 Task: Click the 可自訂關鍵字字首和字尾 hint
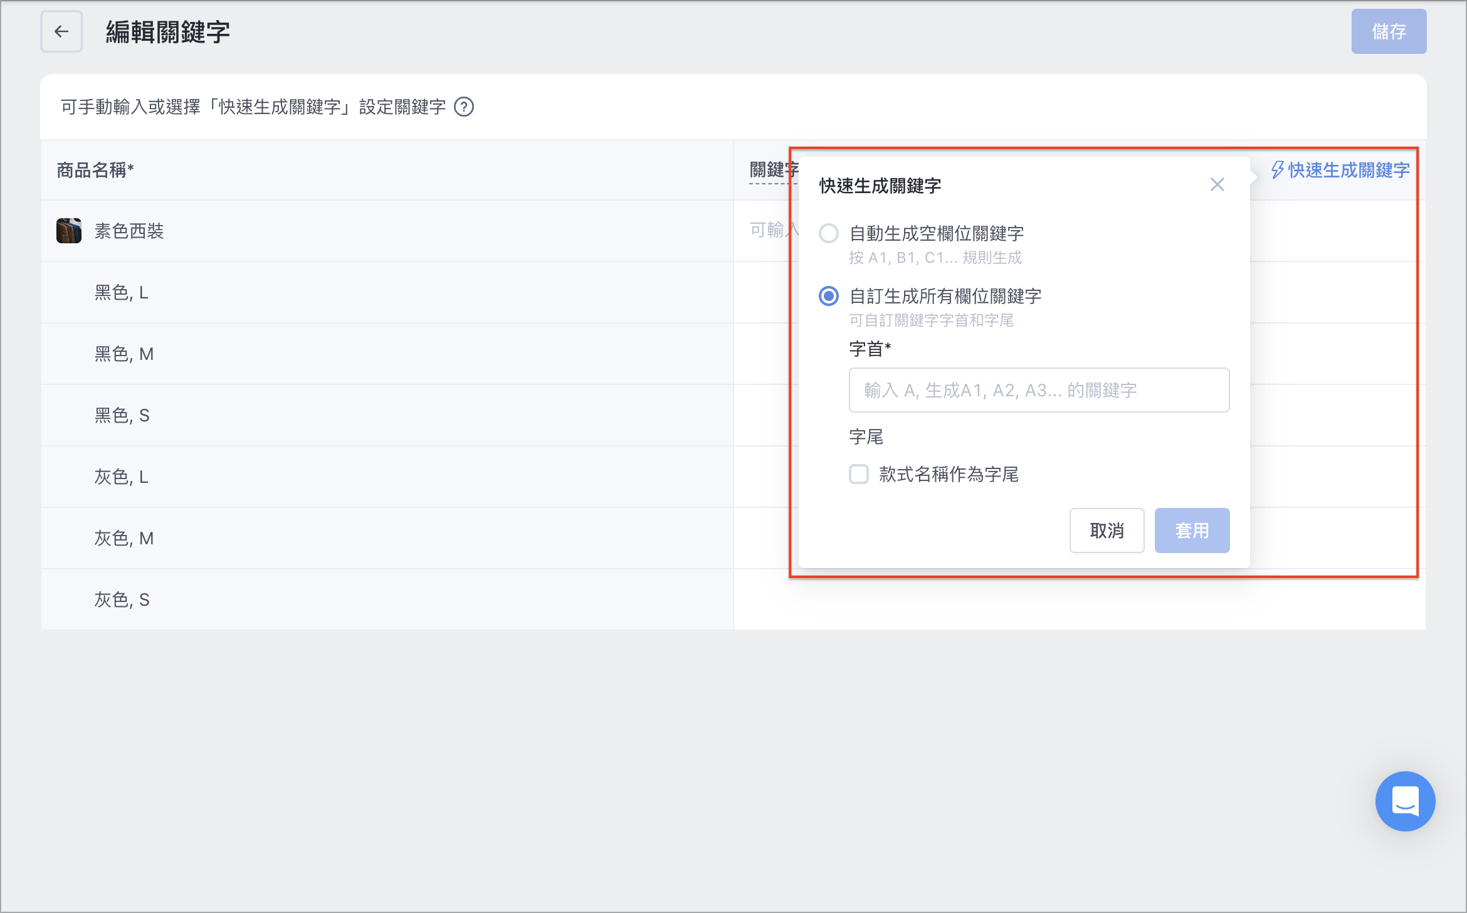point(931,320)
